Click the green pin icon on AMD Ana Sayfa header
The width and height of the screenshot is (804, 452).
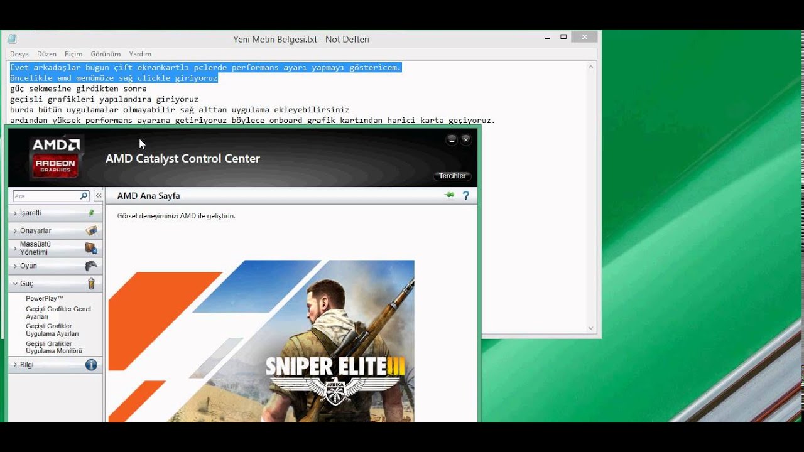coord(449,196)
